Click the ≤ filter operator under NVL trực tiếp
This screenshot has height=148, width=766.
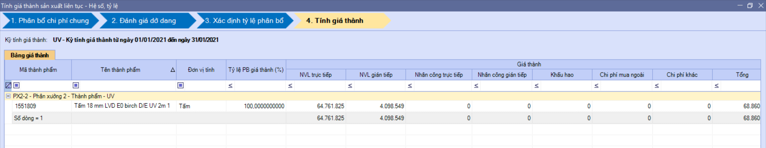coord(290,86)
